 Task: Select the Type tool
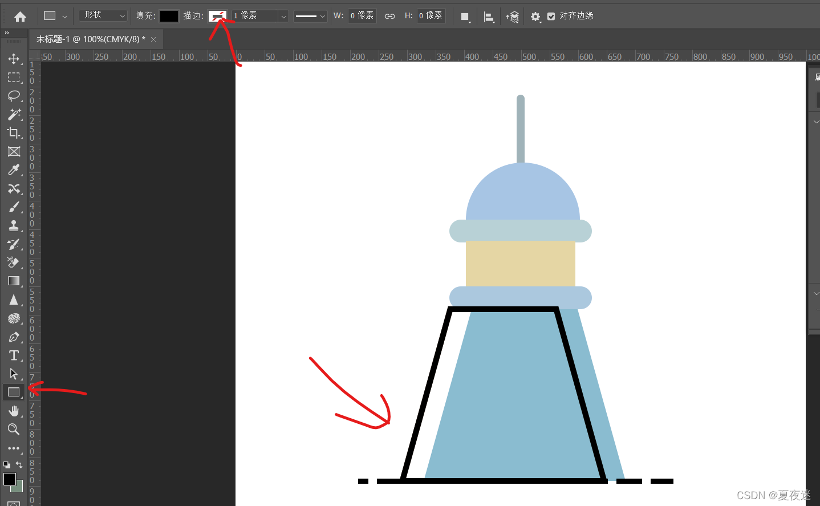click(x=14, y=355)
